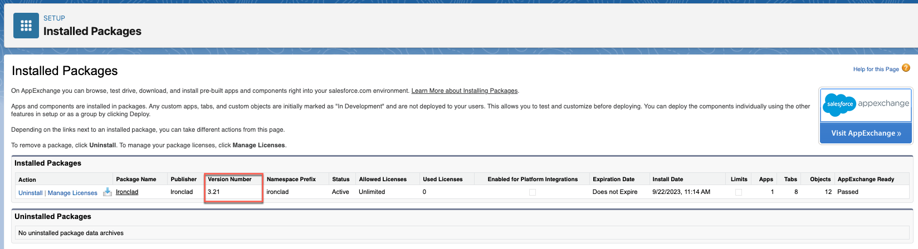The width and height of the screenshot is (918, 249).
Task: Open Learn More about Installing Packages link
Action: pyautogui.click(x=465, y=91)
